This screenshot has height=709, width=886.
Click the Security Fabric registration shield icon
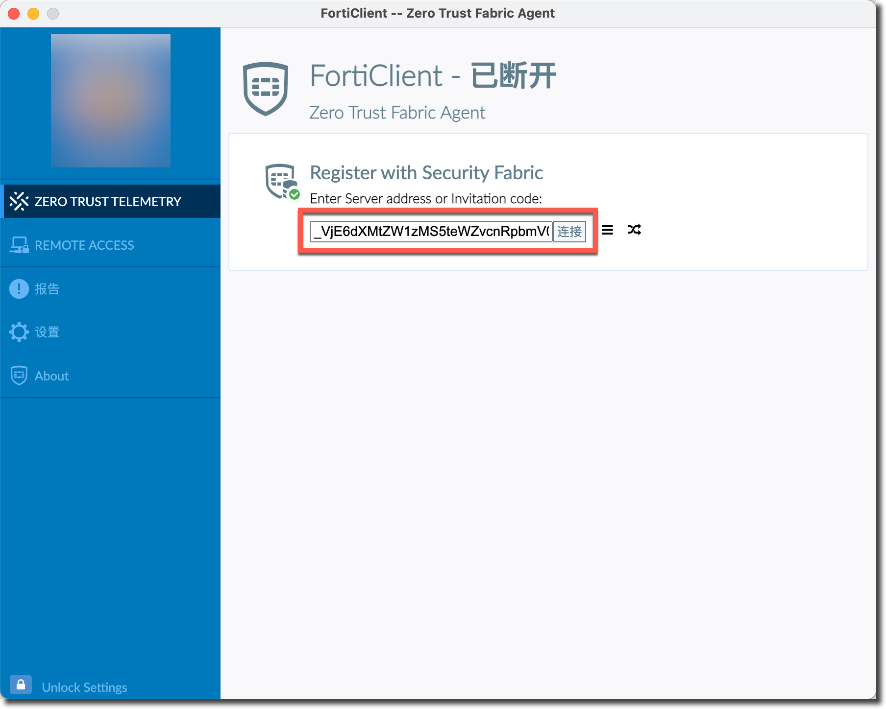281,181
